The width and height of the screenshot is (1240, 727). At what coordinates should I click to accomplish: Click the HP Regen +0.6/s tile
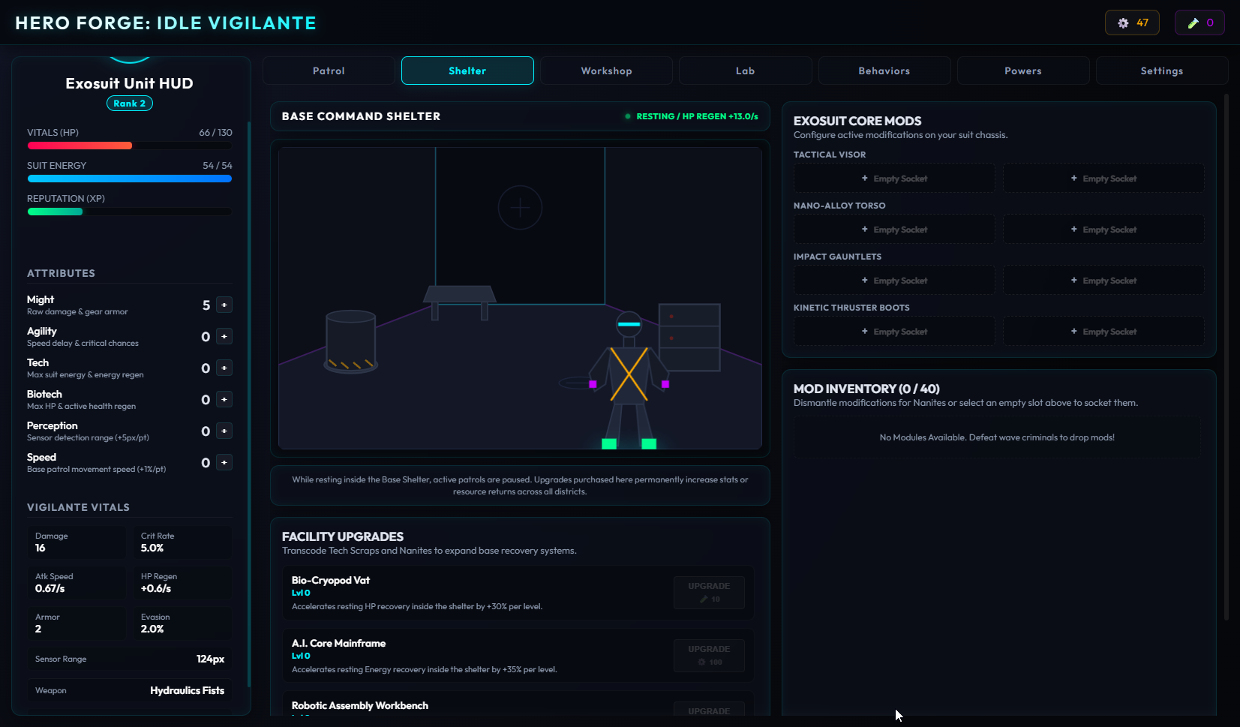click(x=182, y=583)
